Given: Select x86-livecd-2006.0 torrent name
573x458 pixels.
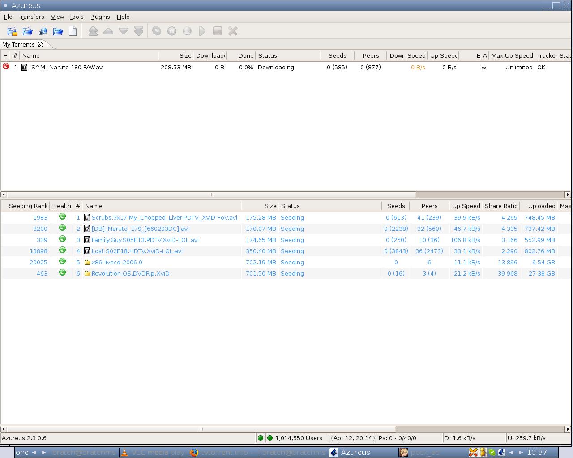Looking at the screenshot, I should click(x=117, y=262).
